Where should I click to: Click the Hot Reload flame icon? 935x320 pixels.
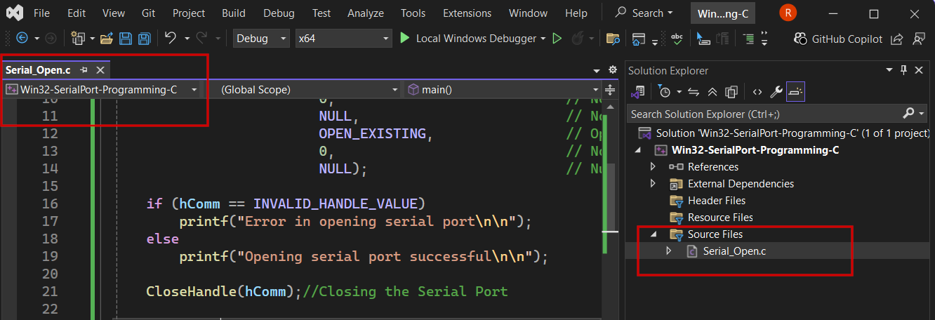(x=579, y=39)
